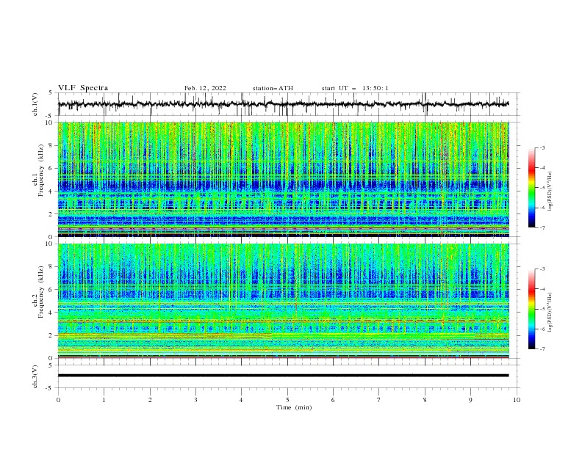
Task: Click the '0' tick on time axis
Action: pos(58,400)
